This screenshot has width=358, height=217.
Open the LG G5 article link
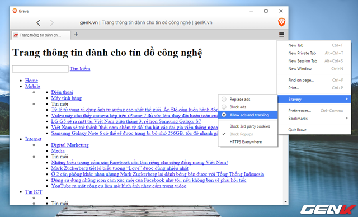126,121
